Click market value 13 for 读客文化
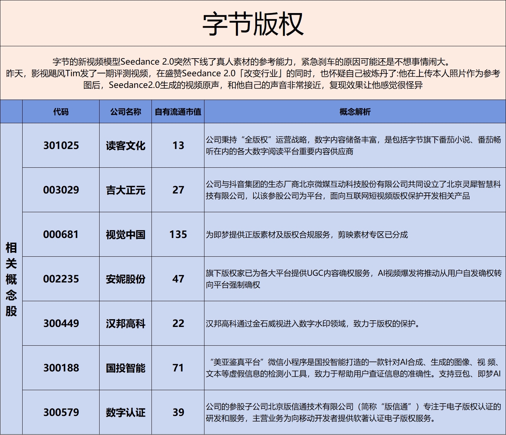The height and width of the screenshot is (435, 506). point(178,145)
